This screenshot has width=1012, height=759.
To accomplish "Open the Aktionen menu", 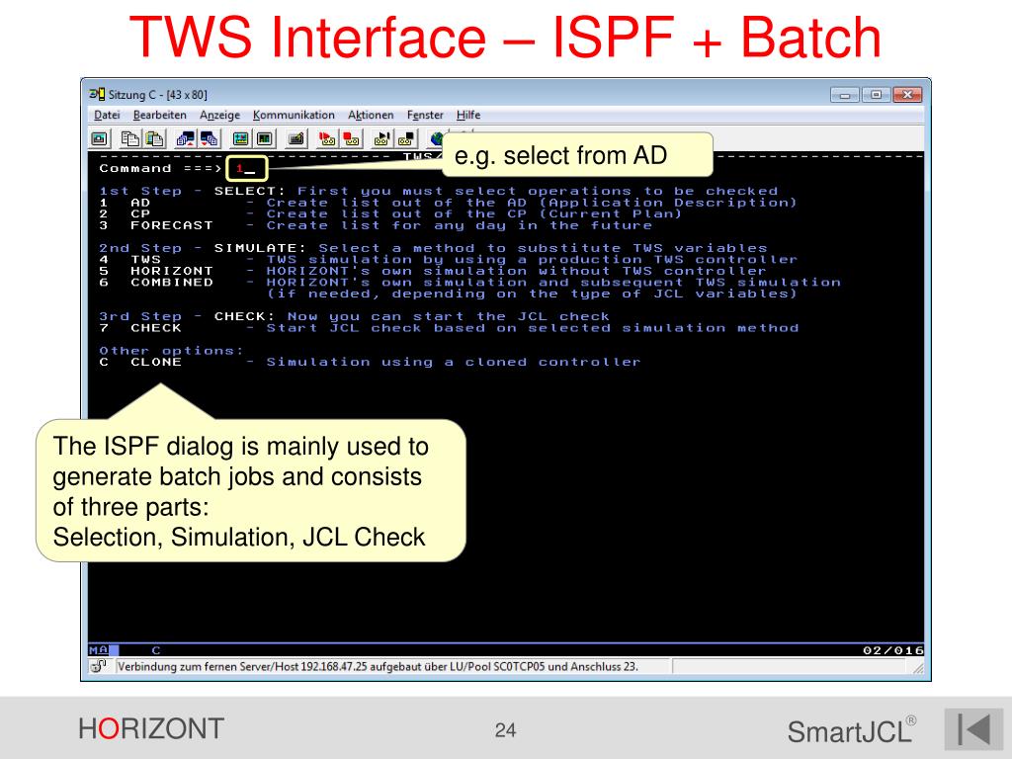I will click(x=371, y=115).
